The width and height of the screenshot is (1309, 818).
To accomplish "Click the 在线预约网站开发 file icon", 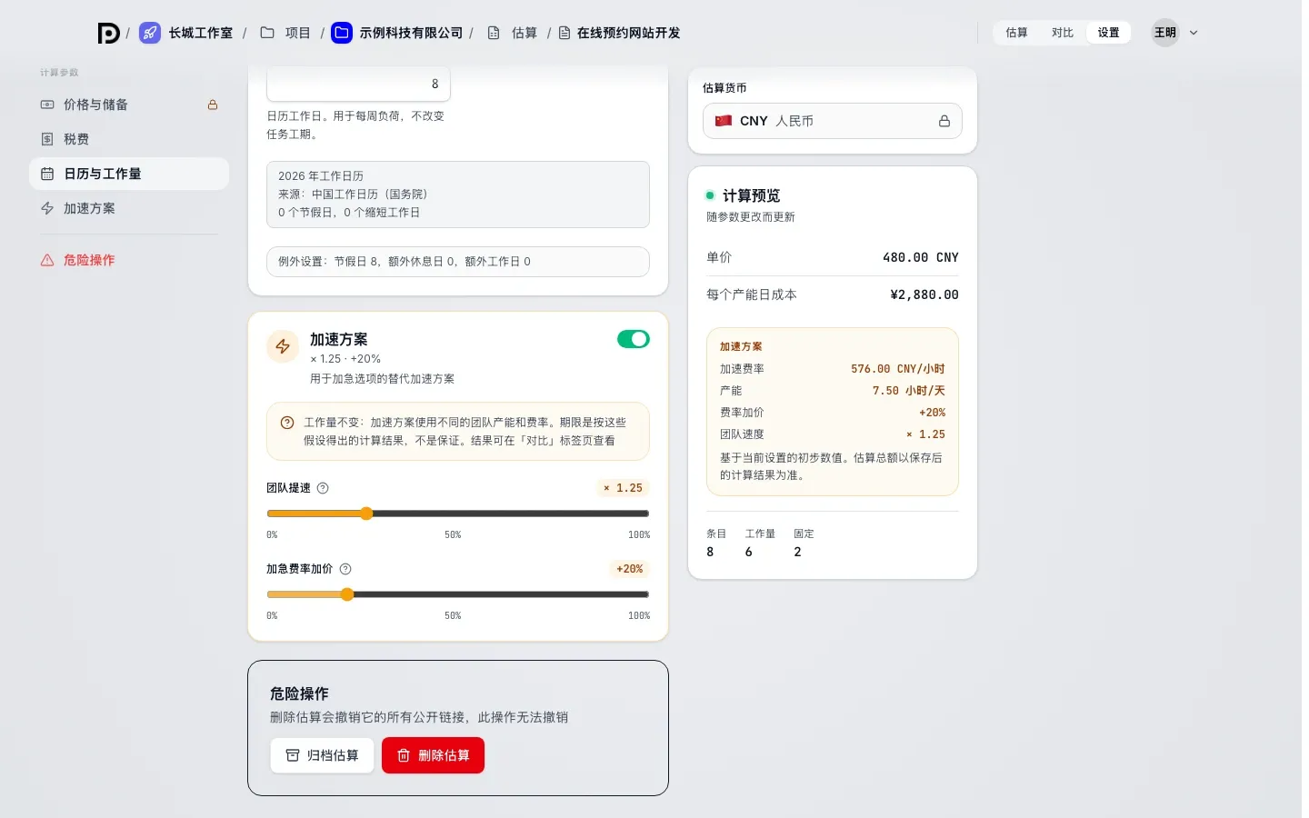I will [x=565, y=33].
